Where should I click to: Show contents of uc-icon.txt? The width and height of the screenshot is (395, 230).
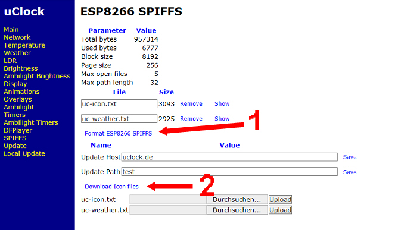pos(222,104)
